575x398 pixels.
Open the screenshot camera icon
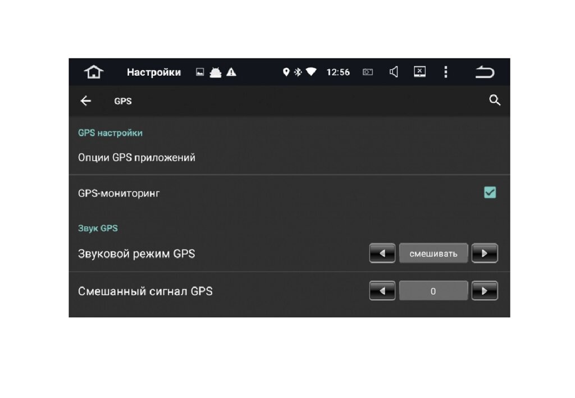click(x=368, y=72)
